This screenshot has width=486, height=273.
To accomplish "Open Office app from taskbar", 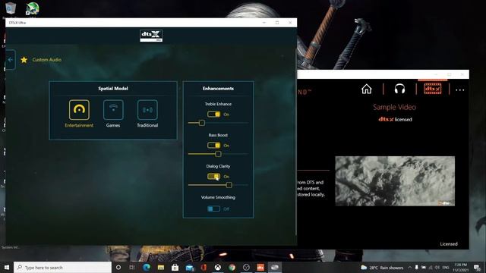I will pyautogui.click(x=204, y=267).
